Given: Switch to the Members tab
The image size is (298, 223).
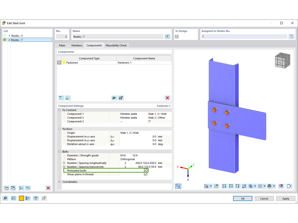Looking at the screenshot, I should click(77, 45).
